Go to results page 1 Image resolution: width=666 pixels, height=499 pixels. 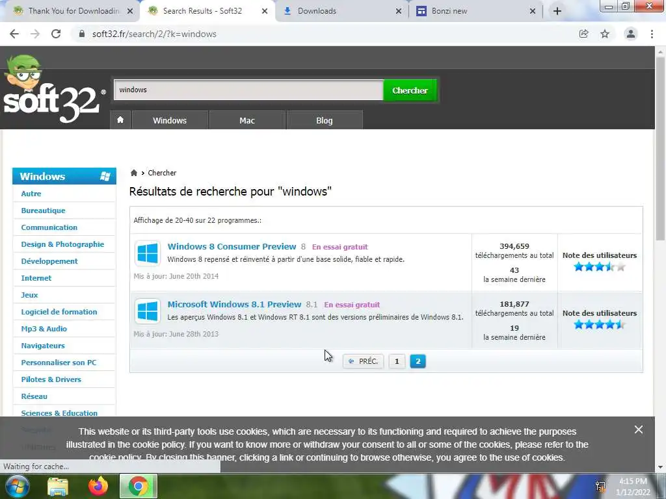pyautogui.click(x=397, y=361)
